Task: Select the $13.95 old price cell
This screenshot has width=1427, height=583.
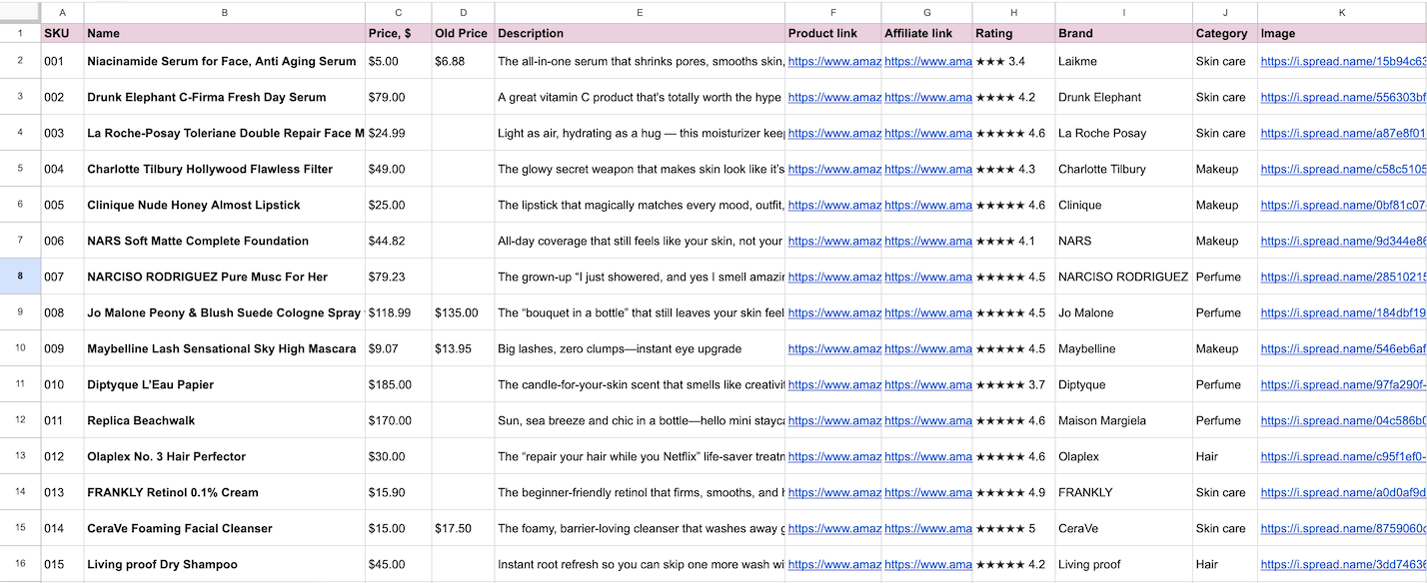Action: pos(463,348)
